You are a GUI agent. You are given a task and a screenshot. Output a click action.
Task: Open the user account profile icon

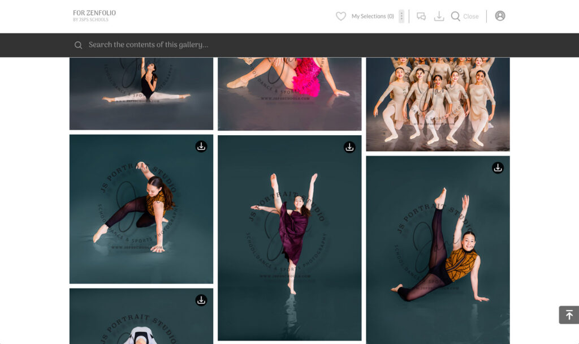500,16
